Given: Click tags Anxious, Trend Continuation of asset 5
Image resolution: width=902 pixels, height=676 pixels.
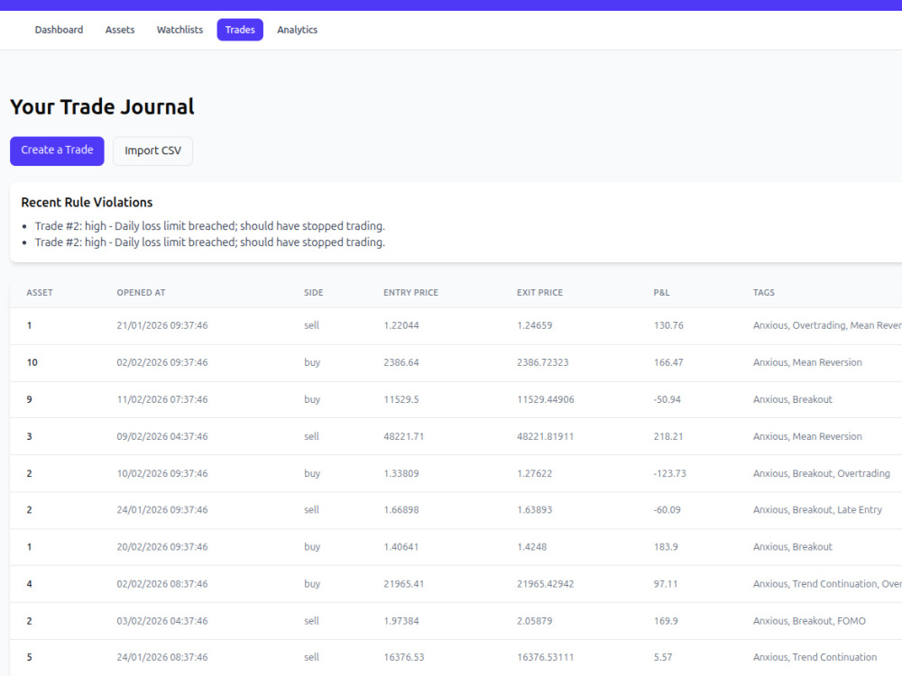Looking at the screenshot, I should pyautogui.click(x=815, y=658).
